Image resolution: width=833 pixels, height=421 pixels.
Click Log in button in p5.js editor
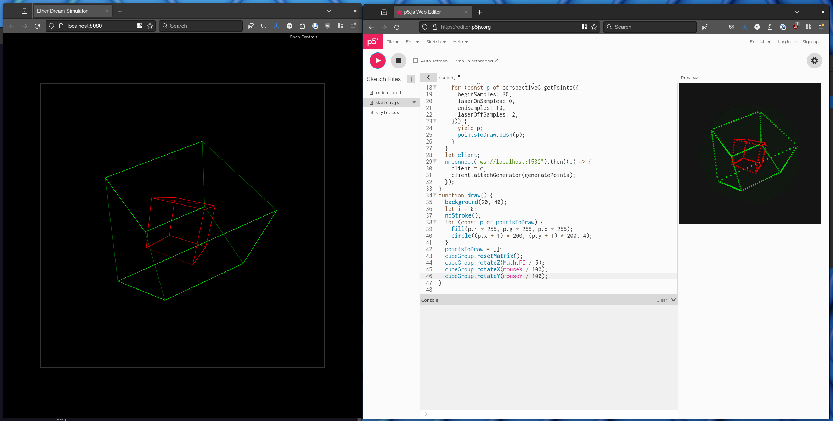click(784, 41)
